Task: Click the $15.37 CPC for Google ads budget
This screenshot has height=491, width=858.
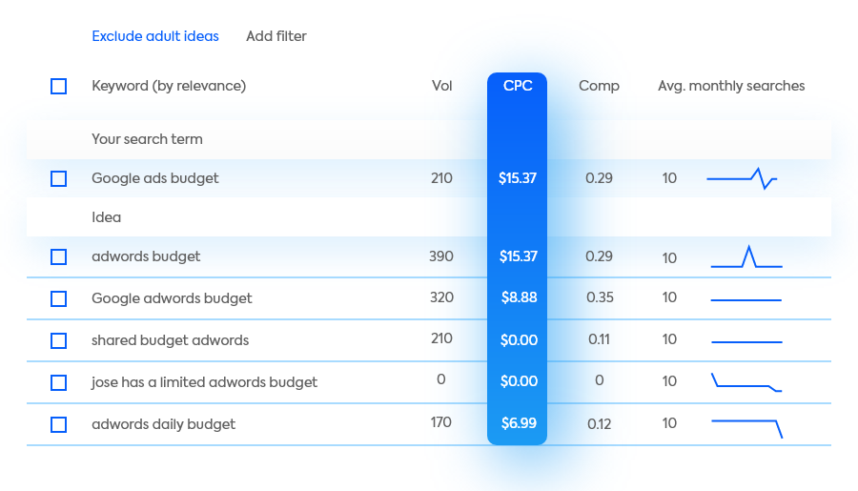Action: [518, 178]
